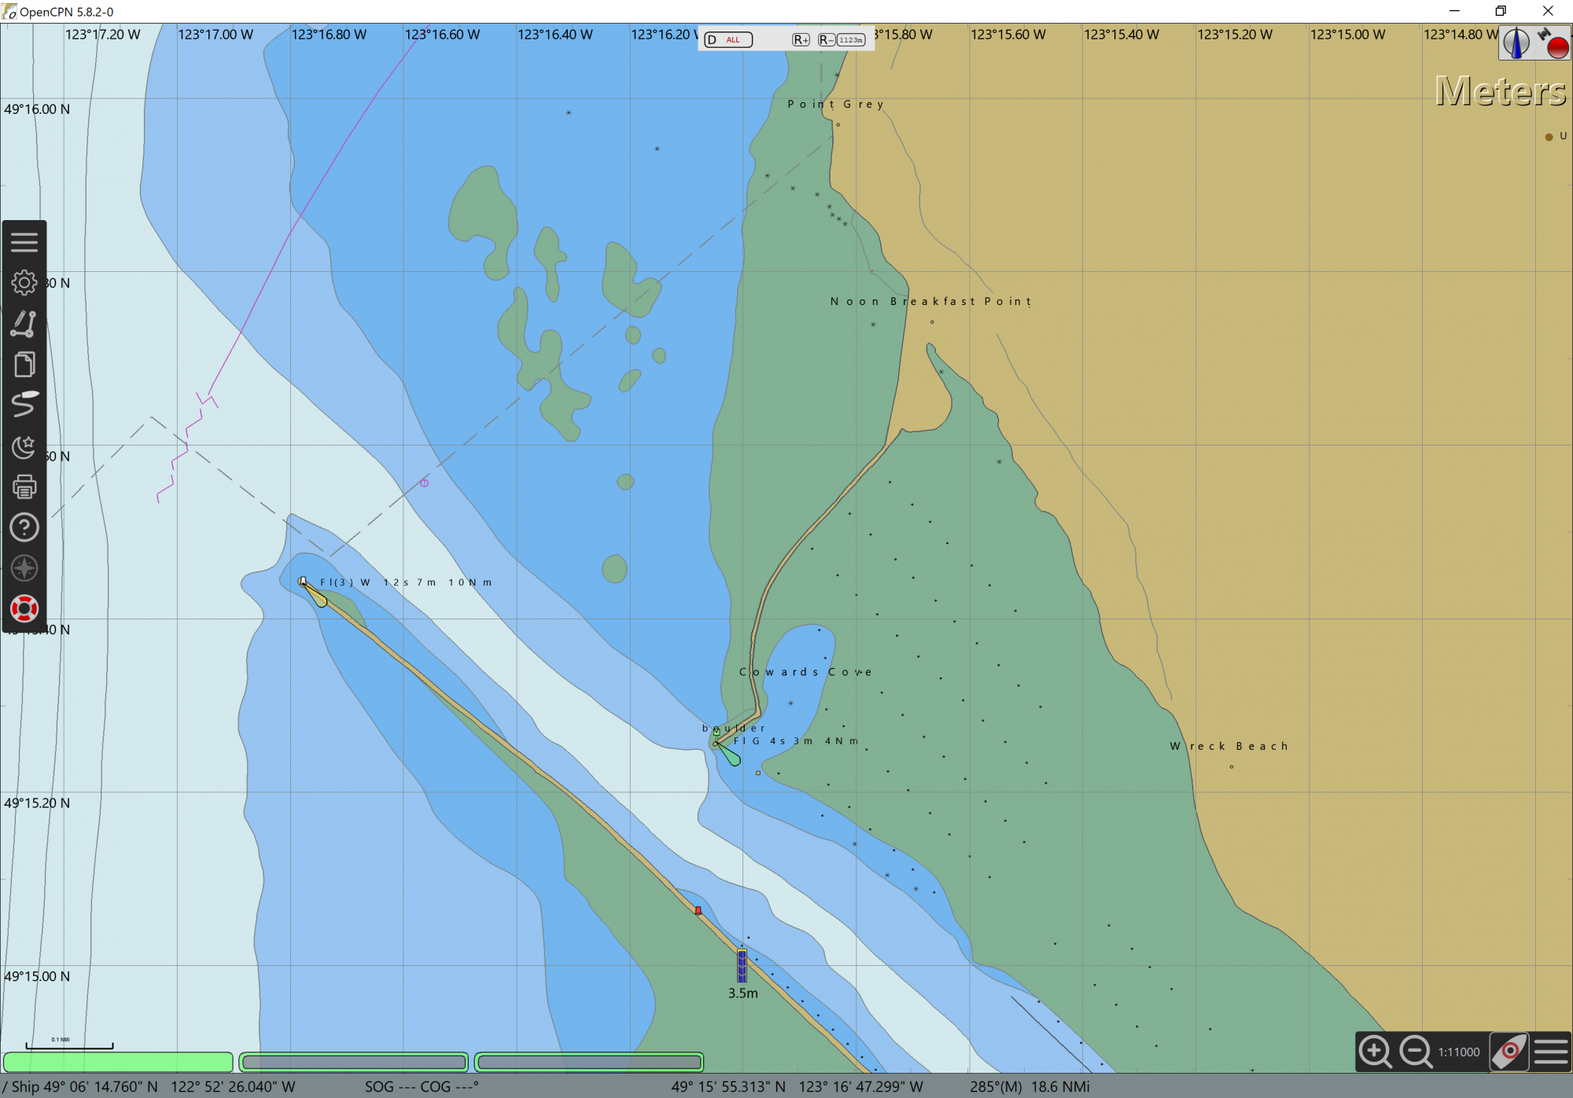Zoom out with the magnifier minus icon
This screenshot has height=1098, width=1573.
(1416, 1052)
